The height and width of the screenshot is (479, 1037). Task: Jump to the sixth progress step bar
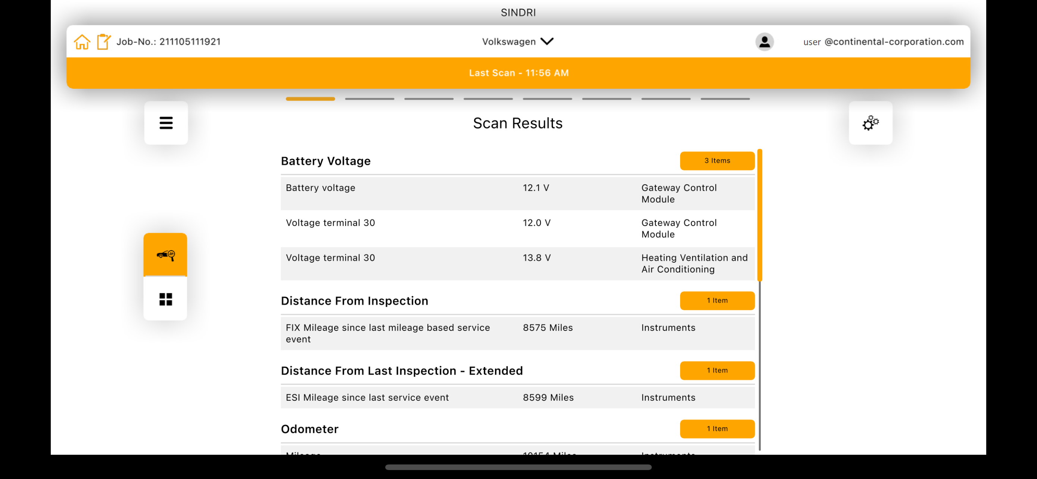pyautogui.click(x=607, y=98)
